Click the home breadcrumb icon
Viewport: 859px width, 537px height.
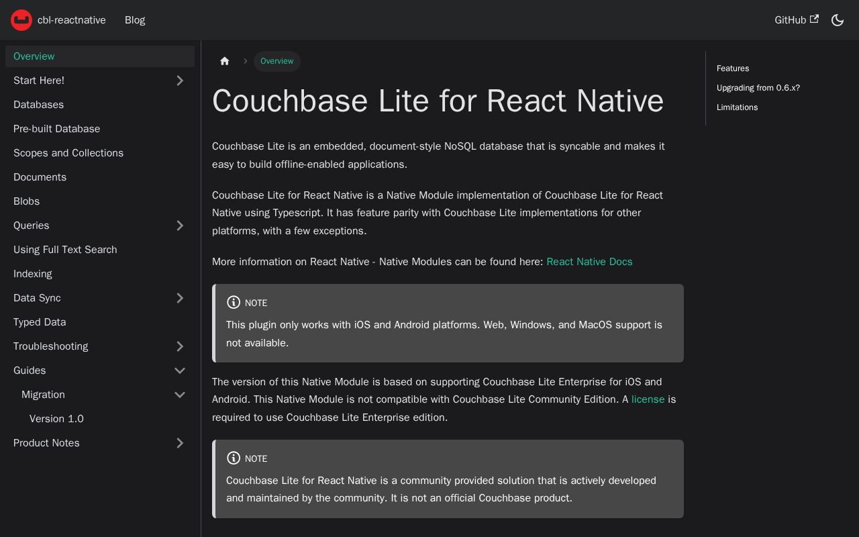pyautogui.click(x=225, y=61)
